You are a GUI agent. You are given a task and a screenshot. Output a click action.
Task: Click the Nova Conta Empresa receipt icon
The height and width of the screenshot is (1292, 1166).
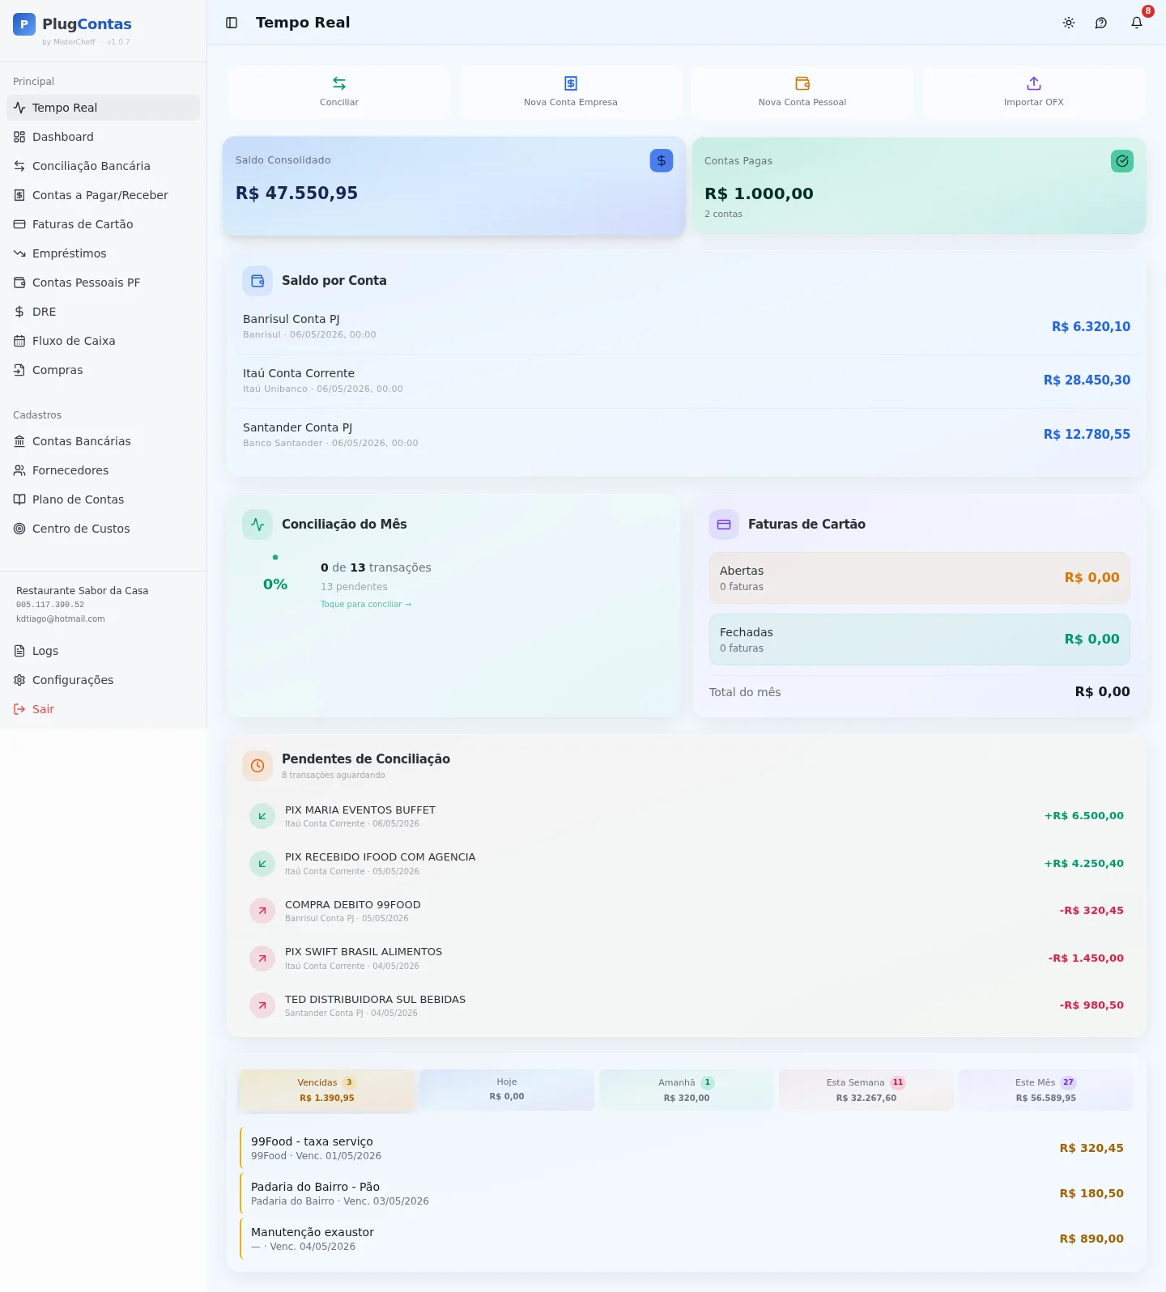571,83
